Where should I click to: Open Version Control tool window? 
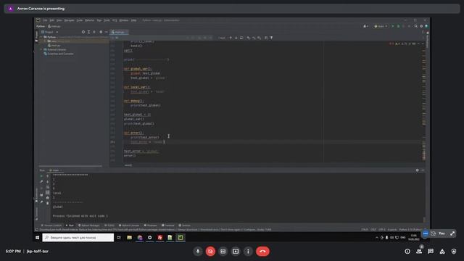coord(51,225)
